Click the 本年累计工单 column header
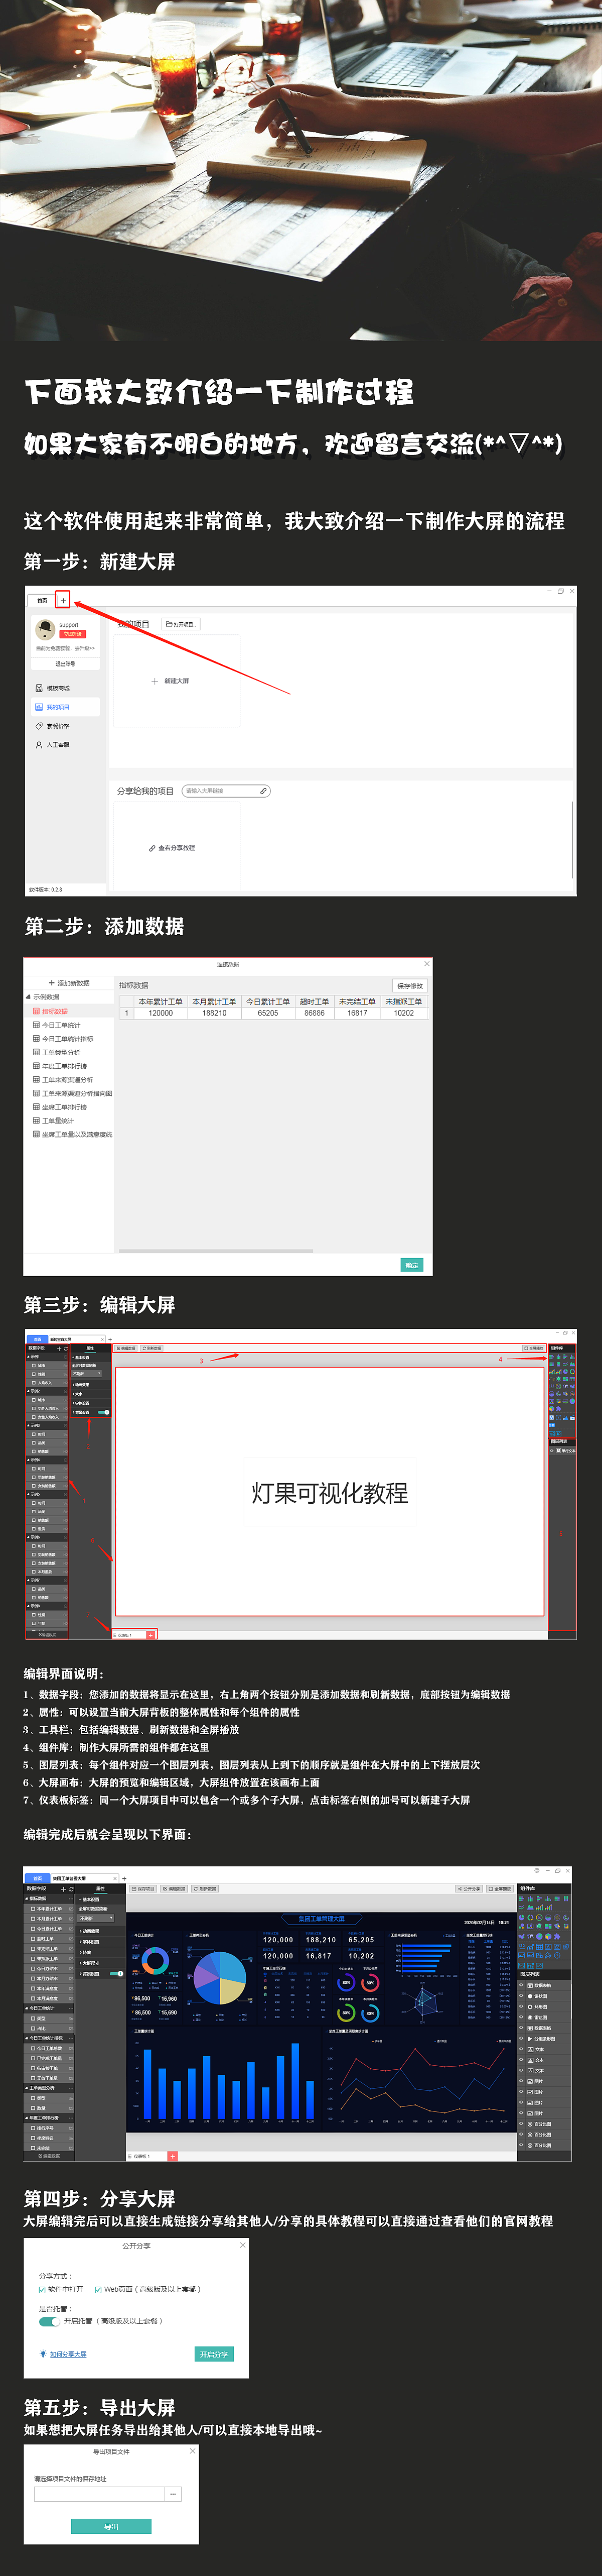 161,1001
